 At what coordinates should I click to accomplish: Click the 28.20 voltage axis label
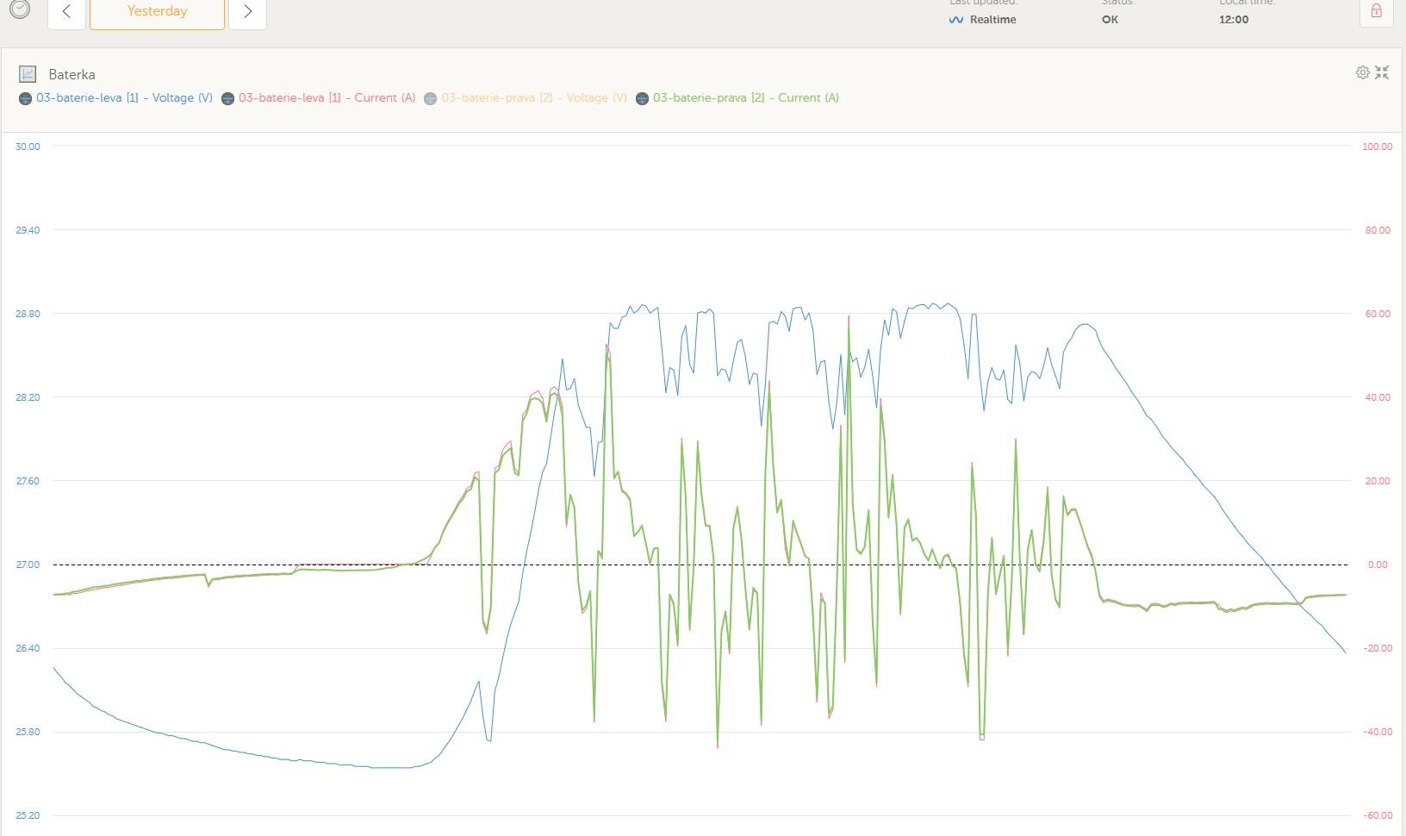tap(28, 397)
